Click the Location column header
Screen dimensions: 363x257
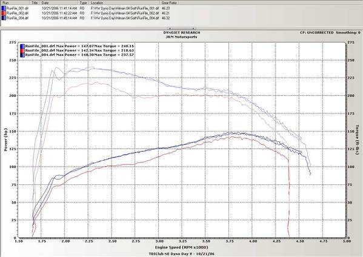[125, 3]
